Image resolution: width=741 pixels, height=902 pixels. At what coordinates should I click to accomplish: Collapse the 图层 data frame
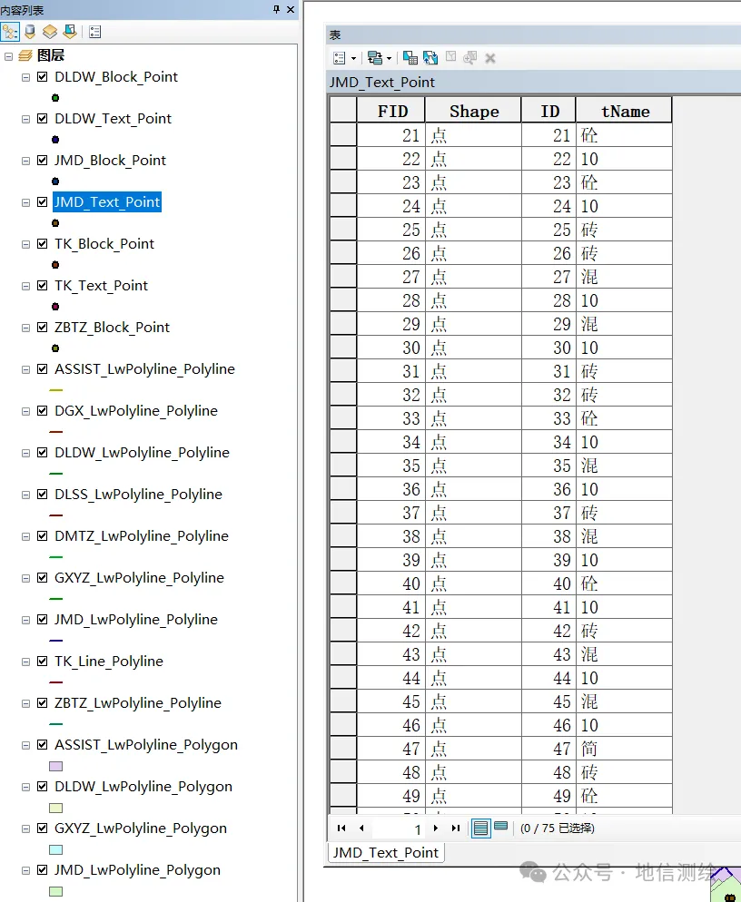[x=8, y=56]
